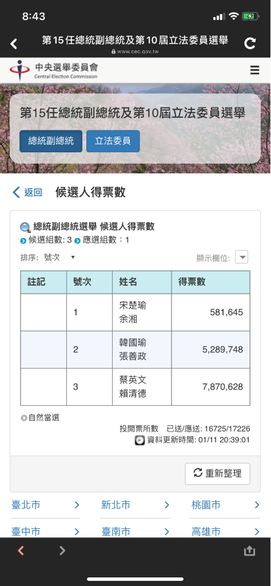
Task: Tap the browser back arrow in the header
Action: [x=14, y=43]
